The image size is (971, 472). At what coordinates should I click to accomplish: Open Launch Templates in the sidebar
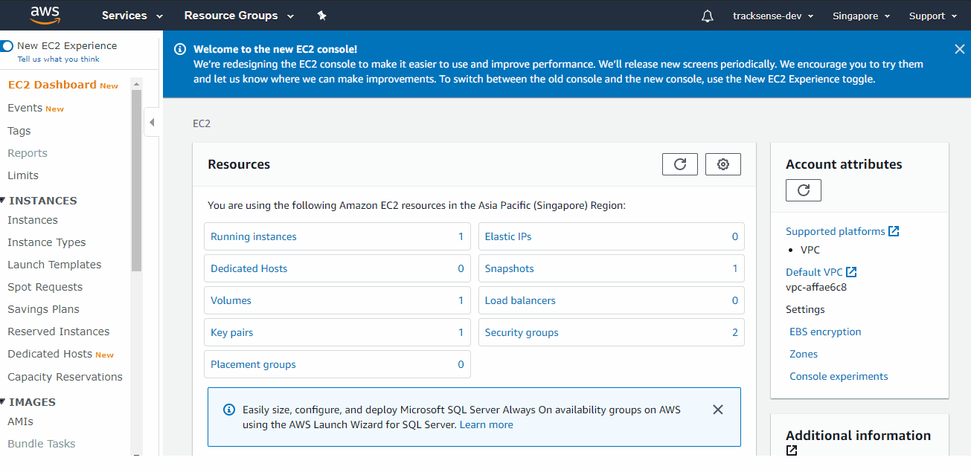54,265
